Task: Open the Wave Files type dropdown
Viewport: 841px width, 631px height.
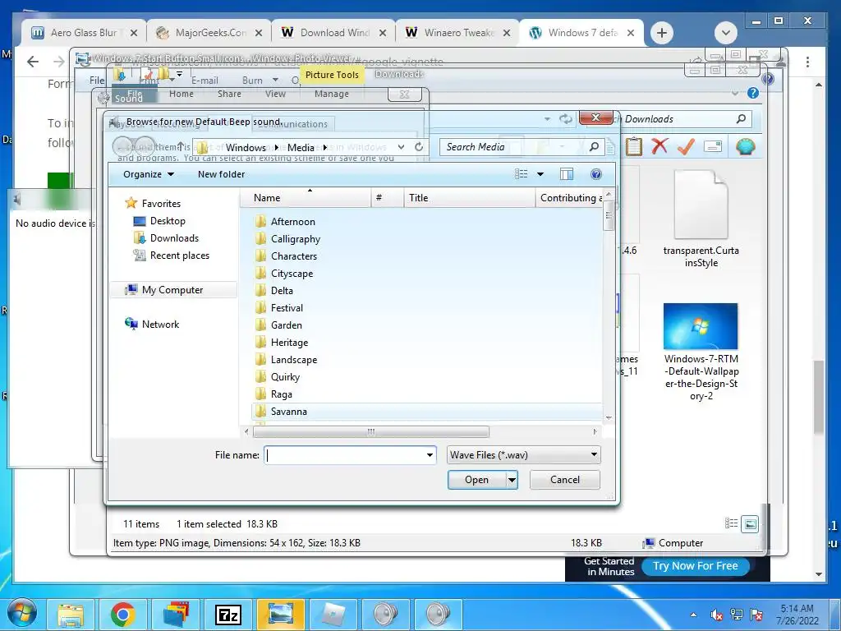Action: (x=523, y=455)
